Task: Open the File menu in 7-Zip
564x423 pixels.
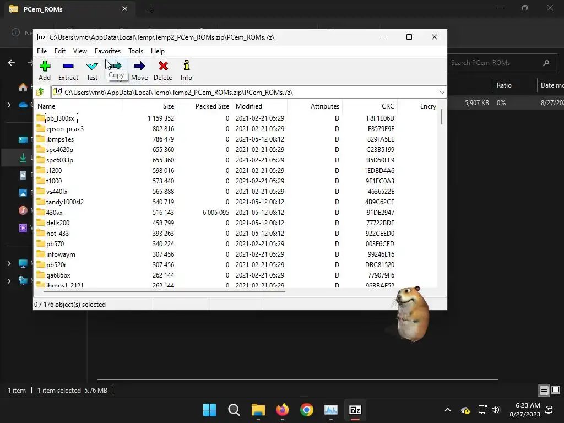Action: (x=42, y=51)
